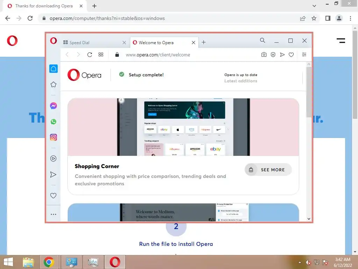Screen dimensions: 358x269
Task: Open Opera Easy setup sliders icon
Action: 304,54
